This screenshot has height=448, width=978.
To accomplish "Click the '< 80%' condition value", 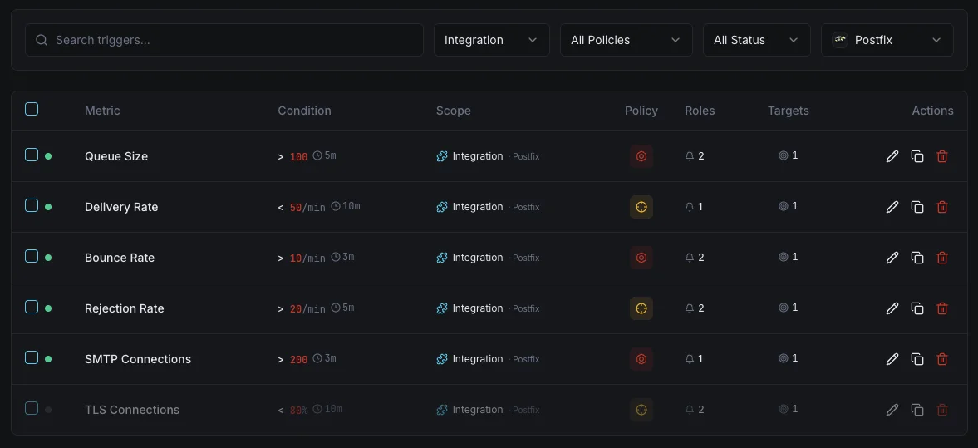I will 293,410.
